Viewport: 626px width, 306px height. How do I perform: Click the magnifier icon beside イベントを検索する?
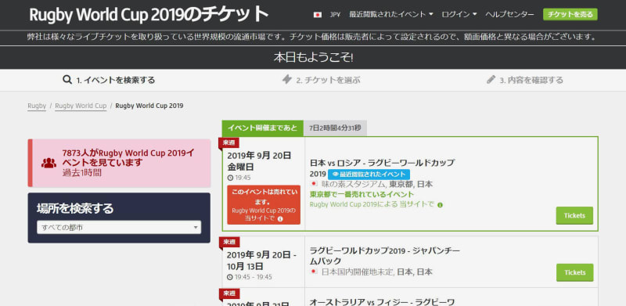click(67, 80)
